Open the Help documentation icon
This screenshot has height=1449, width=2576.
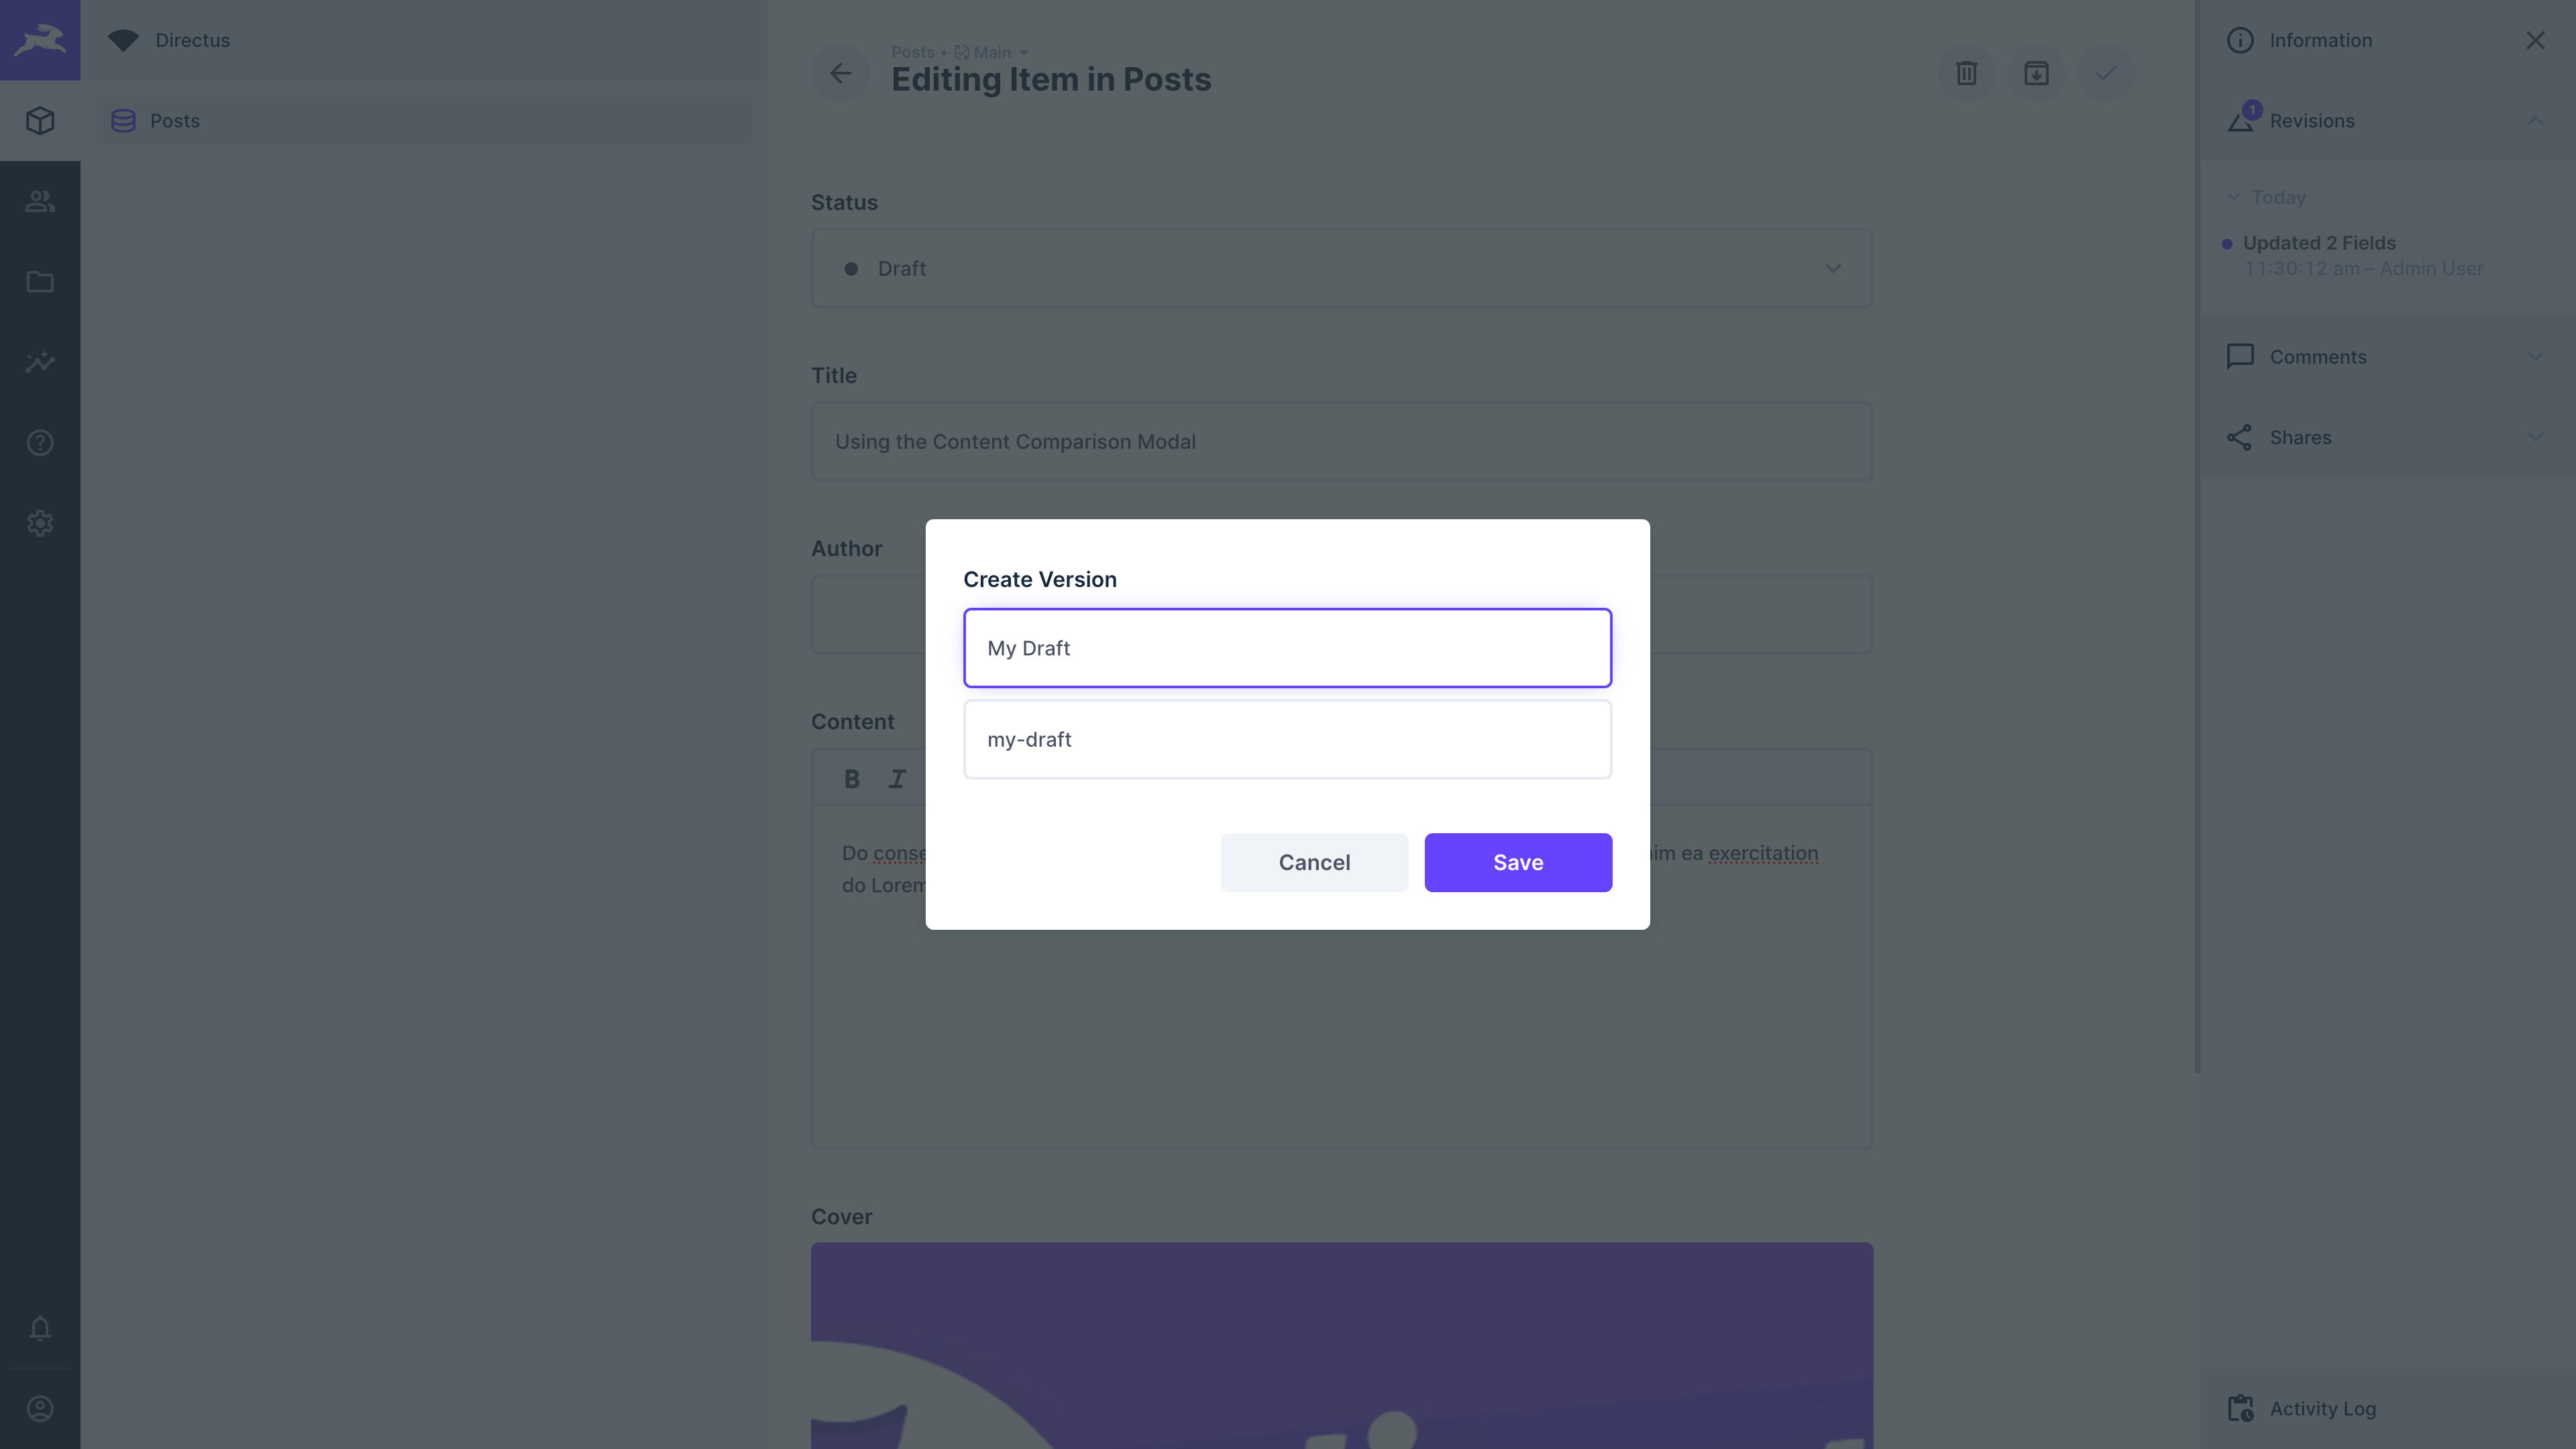(x=39, y=442)
